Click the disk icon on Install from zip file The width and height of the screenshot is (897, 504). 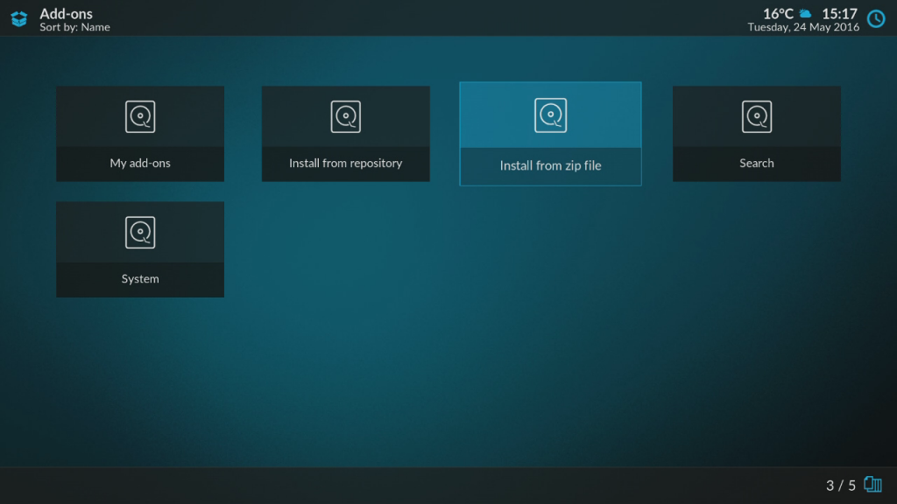(x=550, y=115)
